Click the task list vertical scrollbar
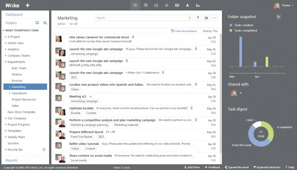The image size is (297, 170). tap(221, 94)
